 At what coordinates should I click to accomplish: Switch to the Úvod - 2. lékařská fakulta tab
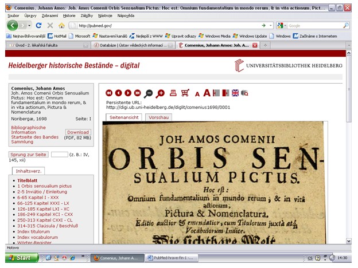(48, 45)
